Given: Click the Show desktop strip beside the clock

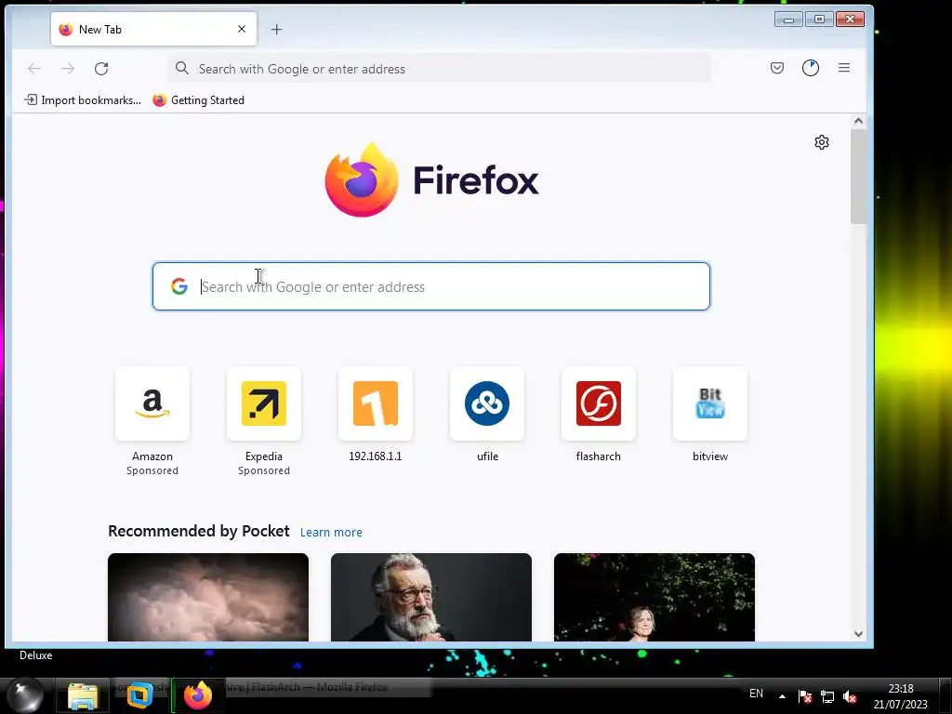Looking at the screenshot, I should pos(945,695).
